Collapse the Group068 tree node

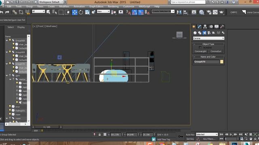[7, 40]
